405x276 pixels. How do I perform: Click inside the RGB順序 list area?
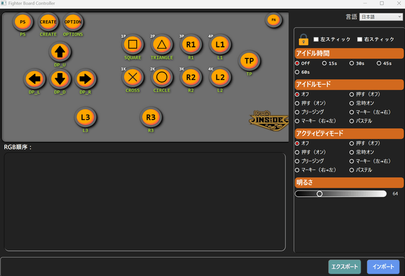[x=145, y=202]
